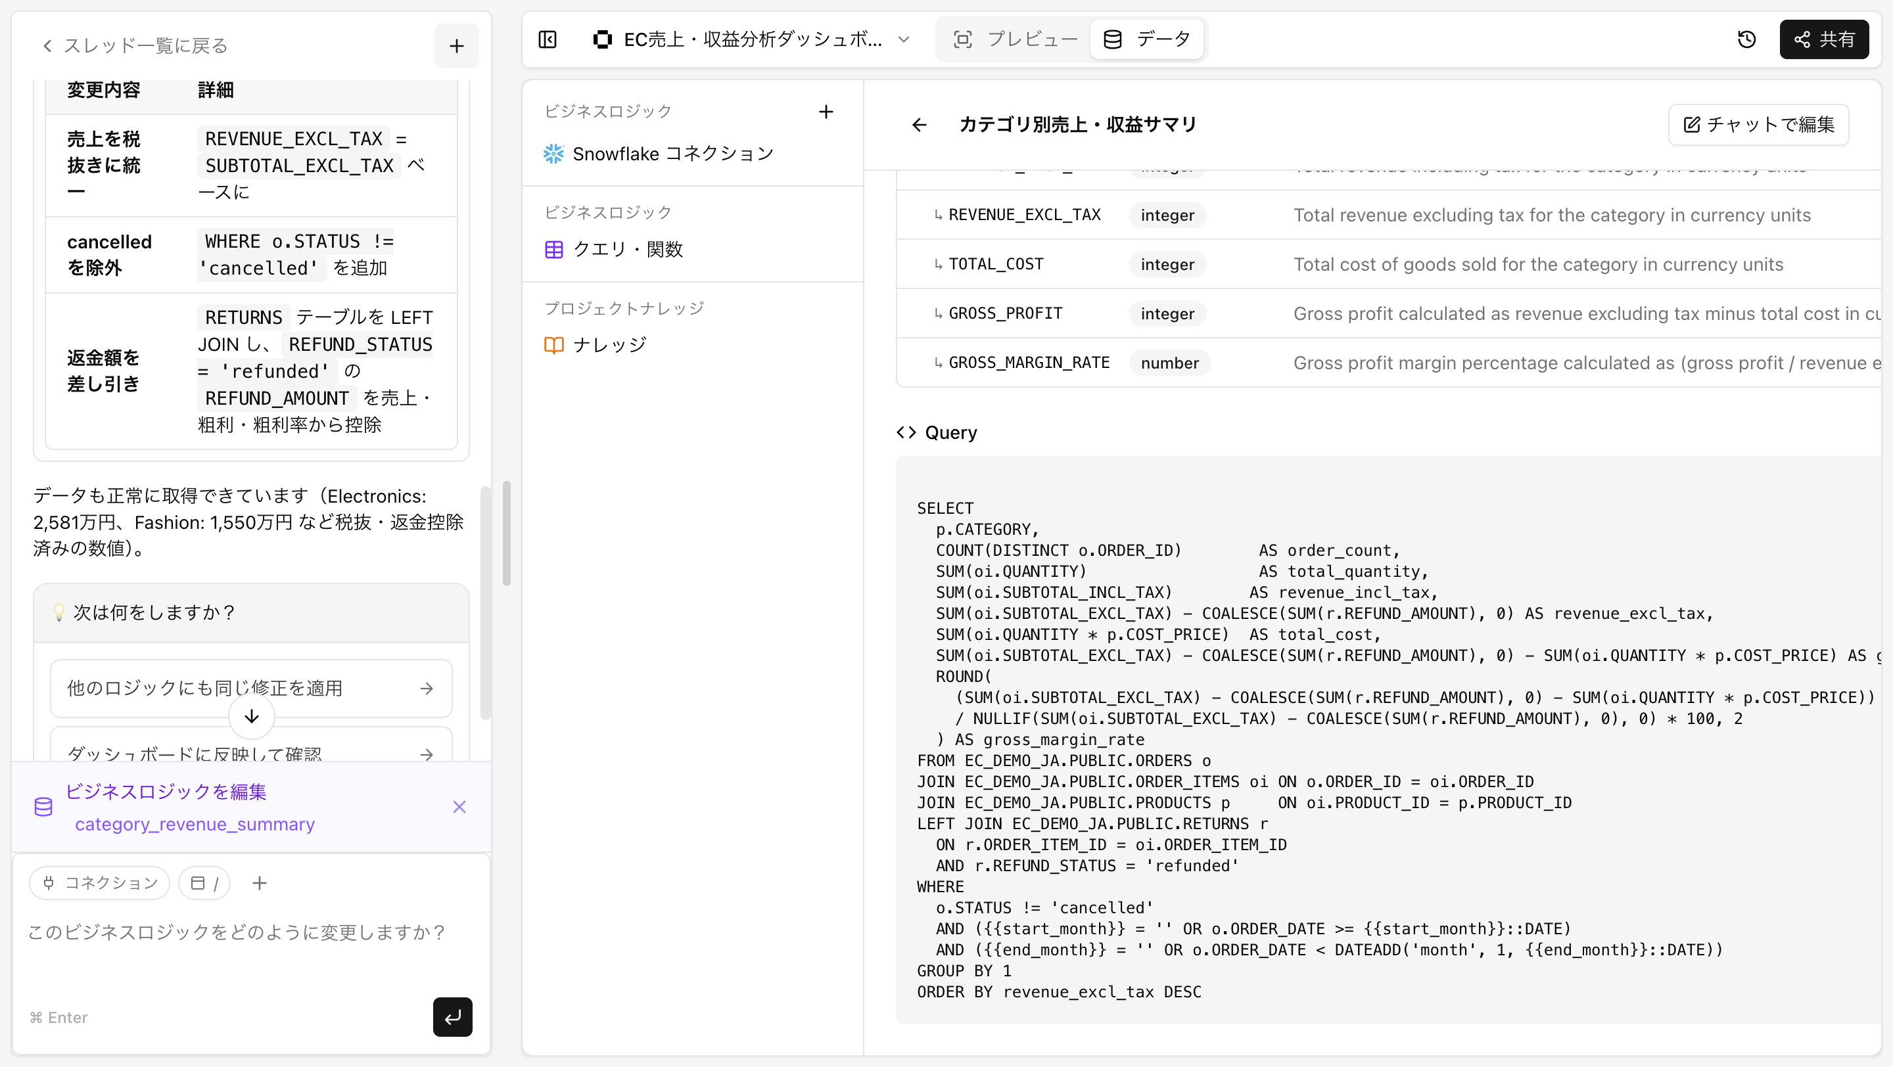
Task: Switch to the プレビュー tab
Action: 1015,39
